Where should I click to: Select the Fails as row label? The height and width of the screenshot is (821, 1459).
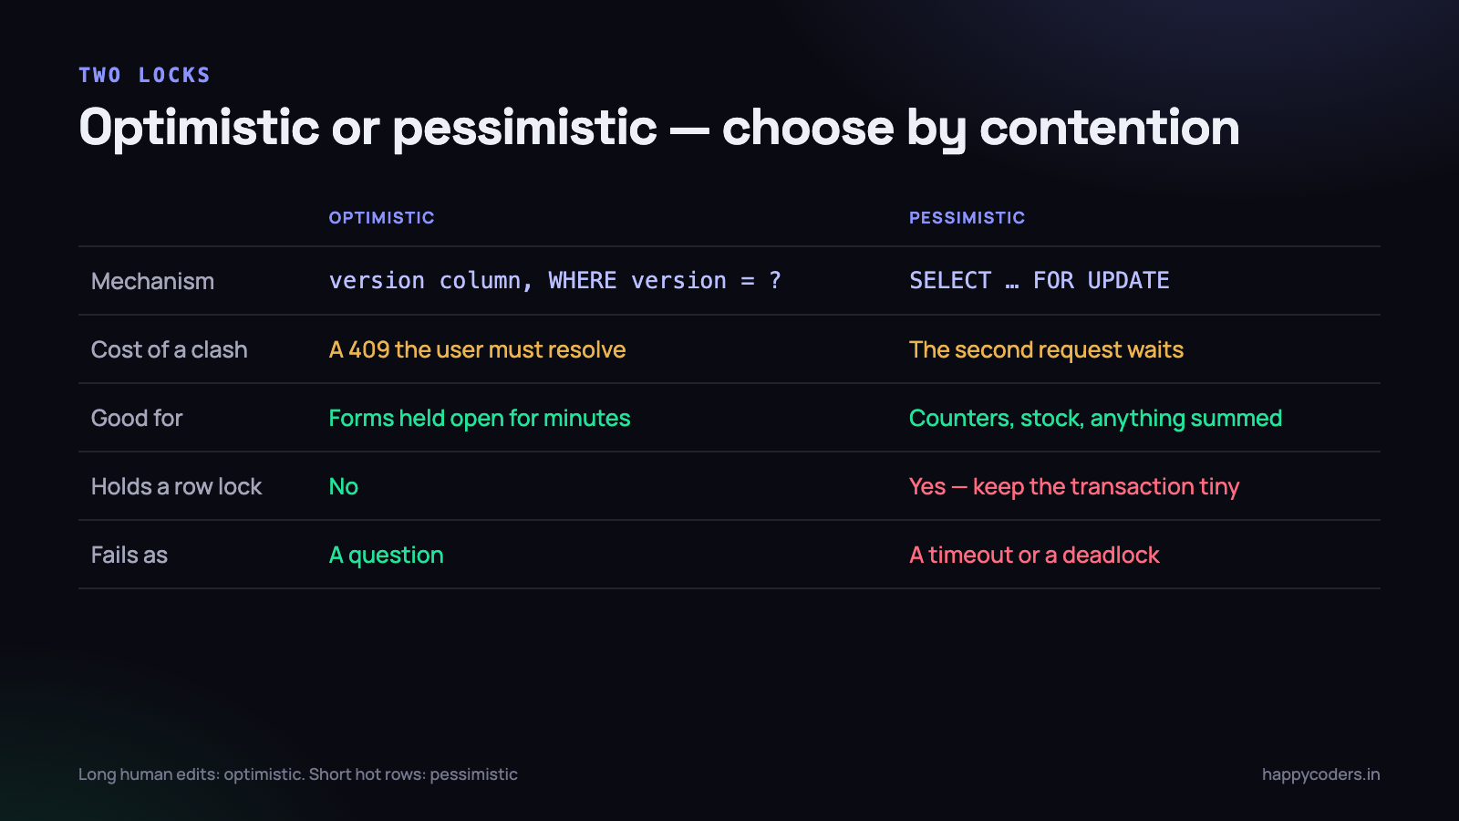tap(129, 555)
